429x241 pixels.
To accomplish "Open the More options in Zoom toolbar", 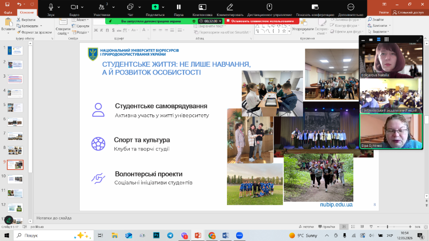I will [350, 7].
